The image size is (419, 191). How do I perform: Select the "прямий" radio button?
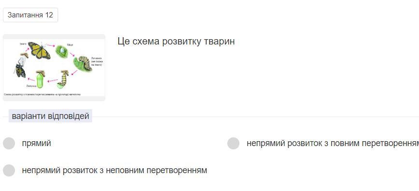point(9,144)
